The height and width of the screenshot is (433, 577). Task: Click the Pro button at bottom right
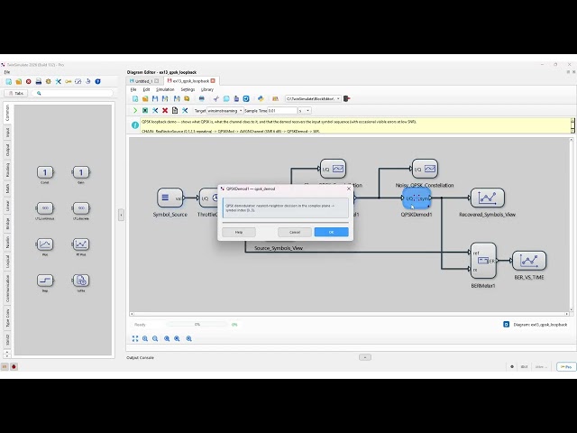point(566,367)
